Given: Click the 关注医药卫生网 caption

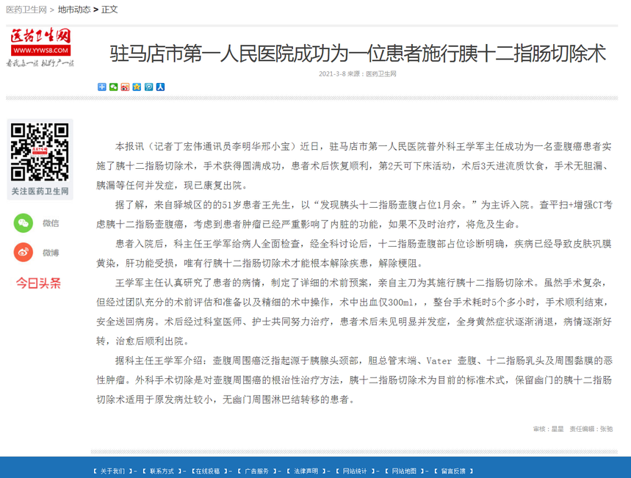Looking at the screenshot, I should tap(40, 191).
